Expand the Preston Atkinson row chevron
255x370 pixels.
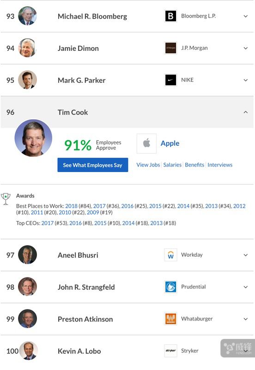pyautogui.click(x=246, y=319)
